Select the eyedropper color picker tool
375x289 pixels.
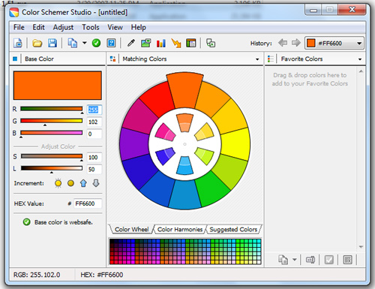point(131,43)
